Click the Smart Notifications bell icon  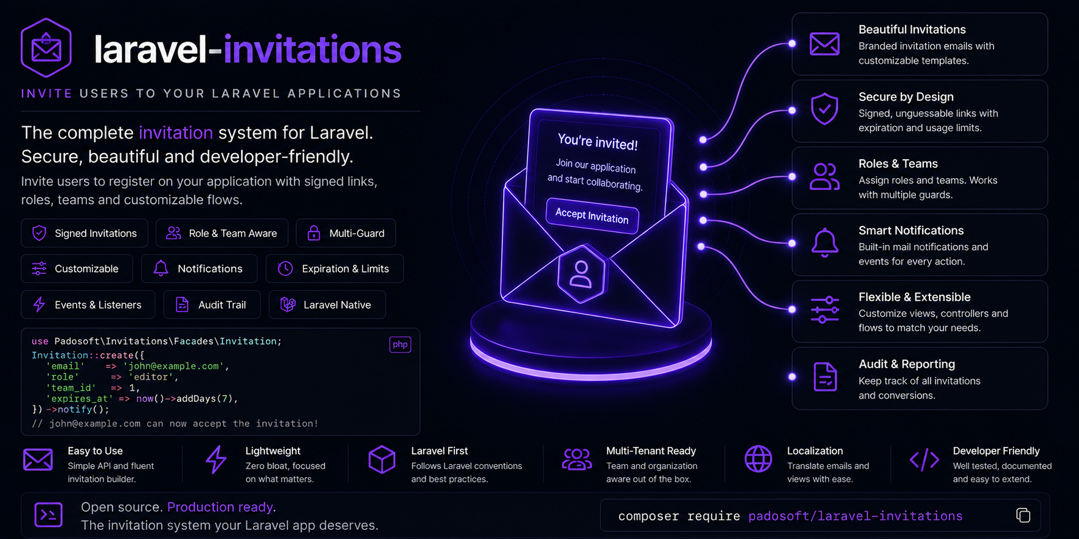click(825, 243)
